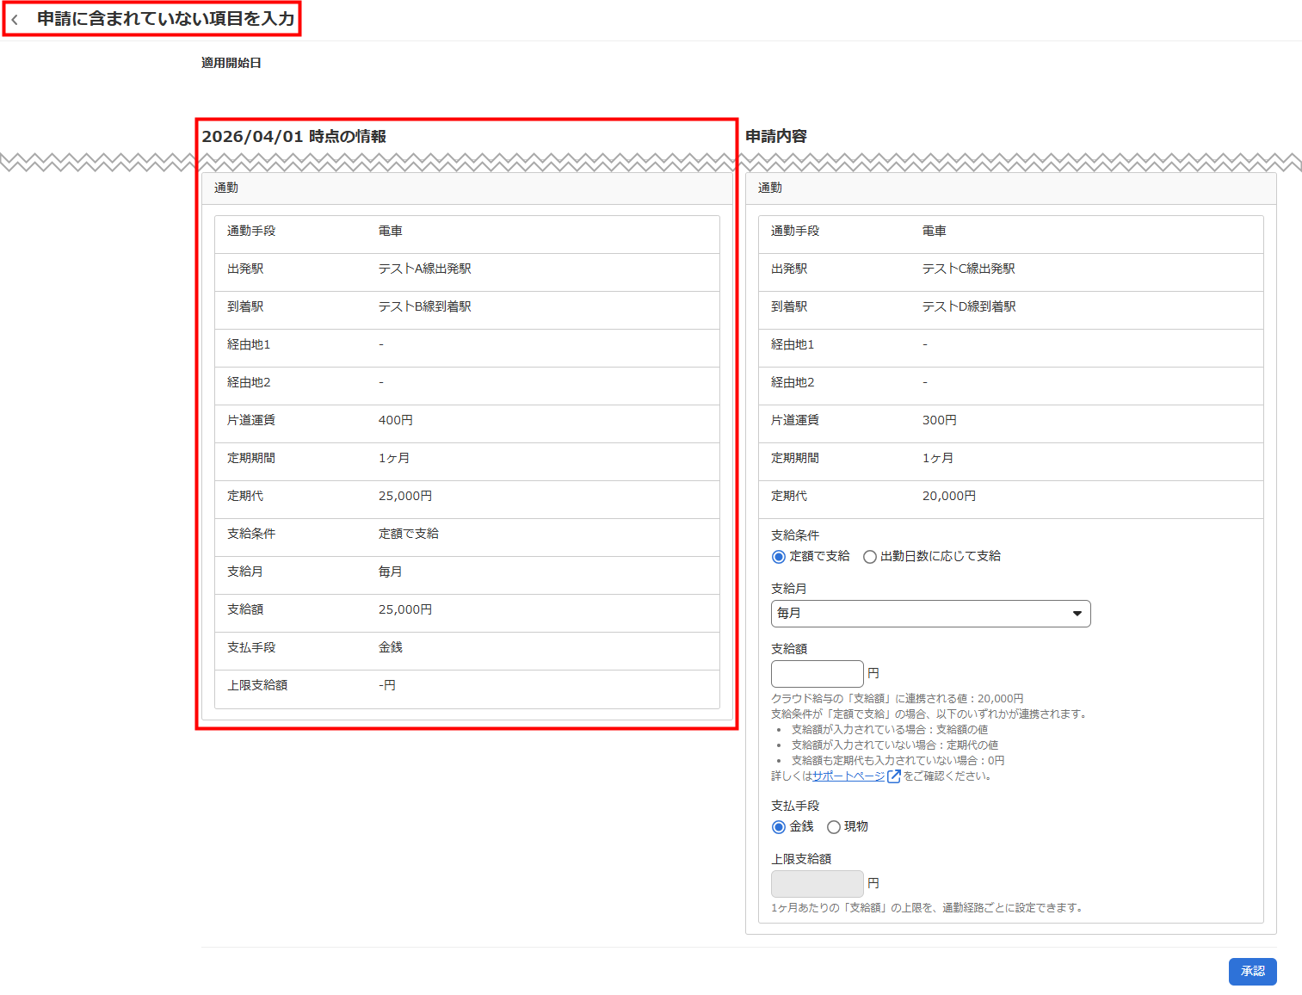This screenshot has width=1302, height=995.
Task: Open the 支給月 dropdown showing 毎月
Action: coord(930,614)
